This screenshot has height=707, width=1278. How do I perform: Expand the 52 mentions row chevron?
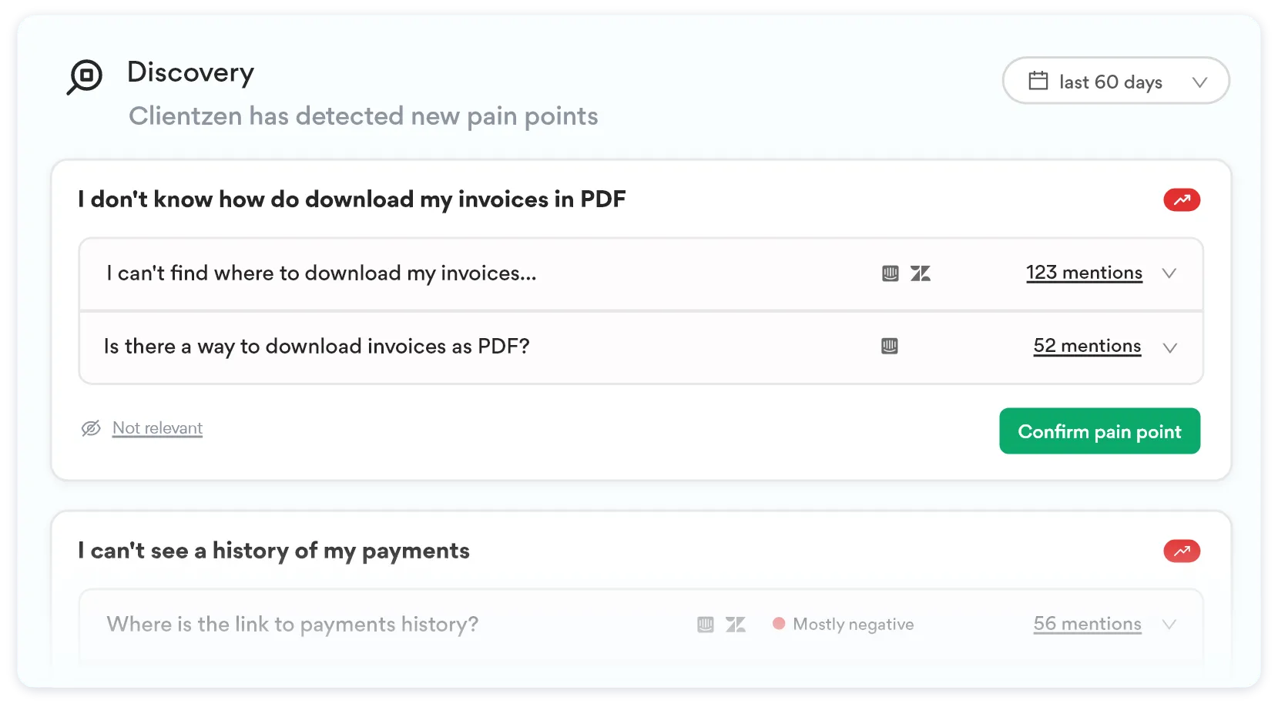pyautogui.click(x=1169, y=347)
